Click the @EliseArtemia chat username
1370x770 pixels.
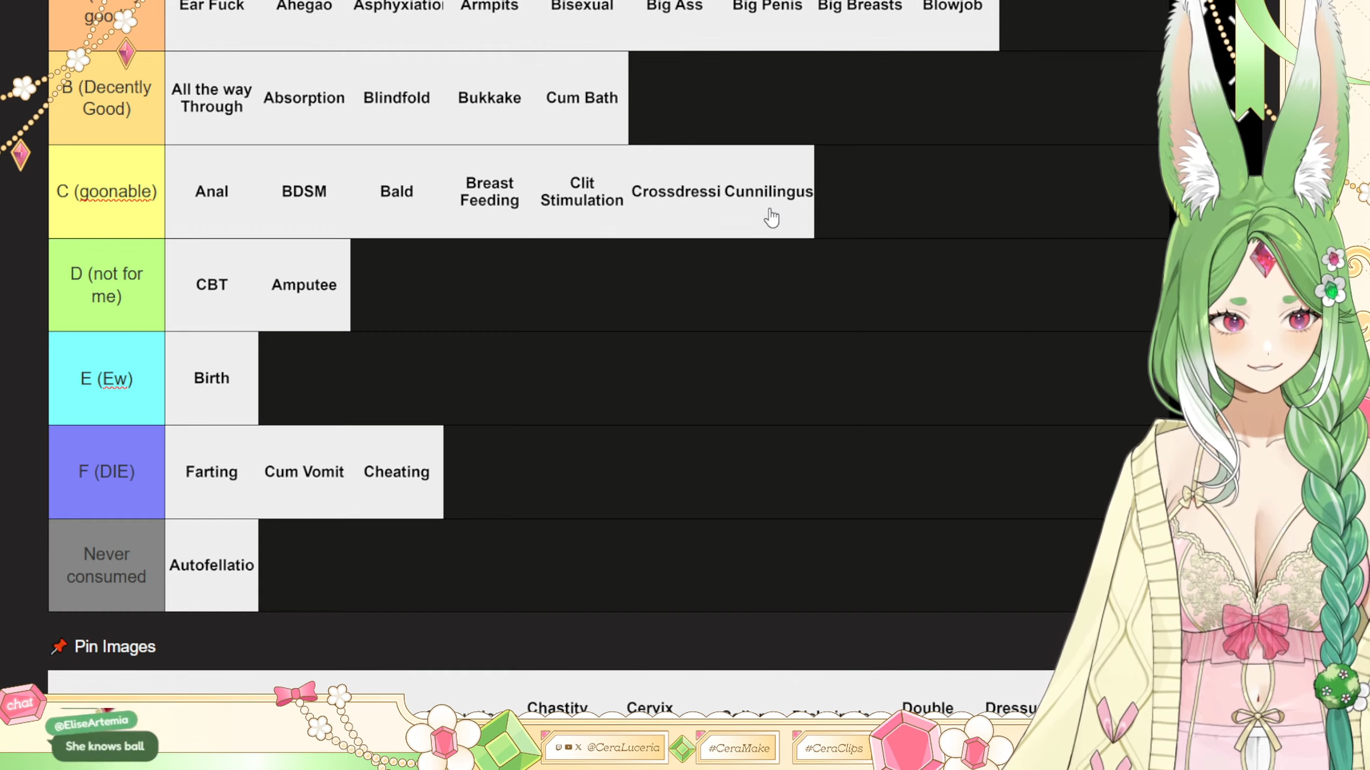coord(92,723)
